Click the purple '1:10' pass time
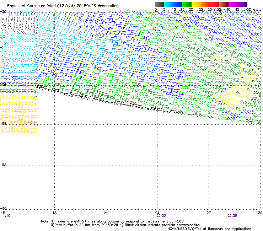Image resolution: width=263 pixels, height=231 pixels. 7,216
